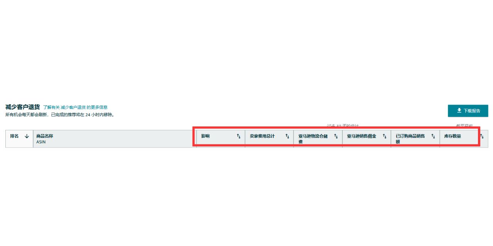Click the sort arrows in 影响 column
The width and height of the screenshot is (493, 246).
238,136
